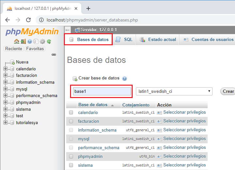
Task: Open the Bases de datos tab
Action: pos(89,39)
